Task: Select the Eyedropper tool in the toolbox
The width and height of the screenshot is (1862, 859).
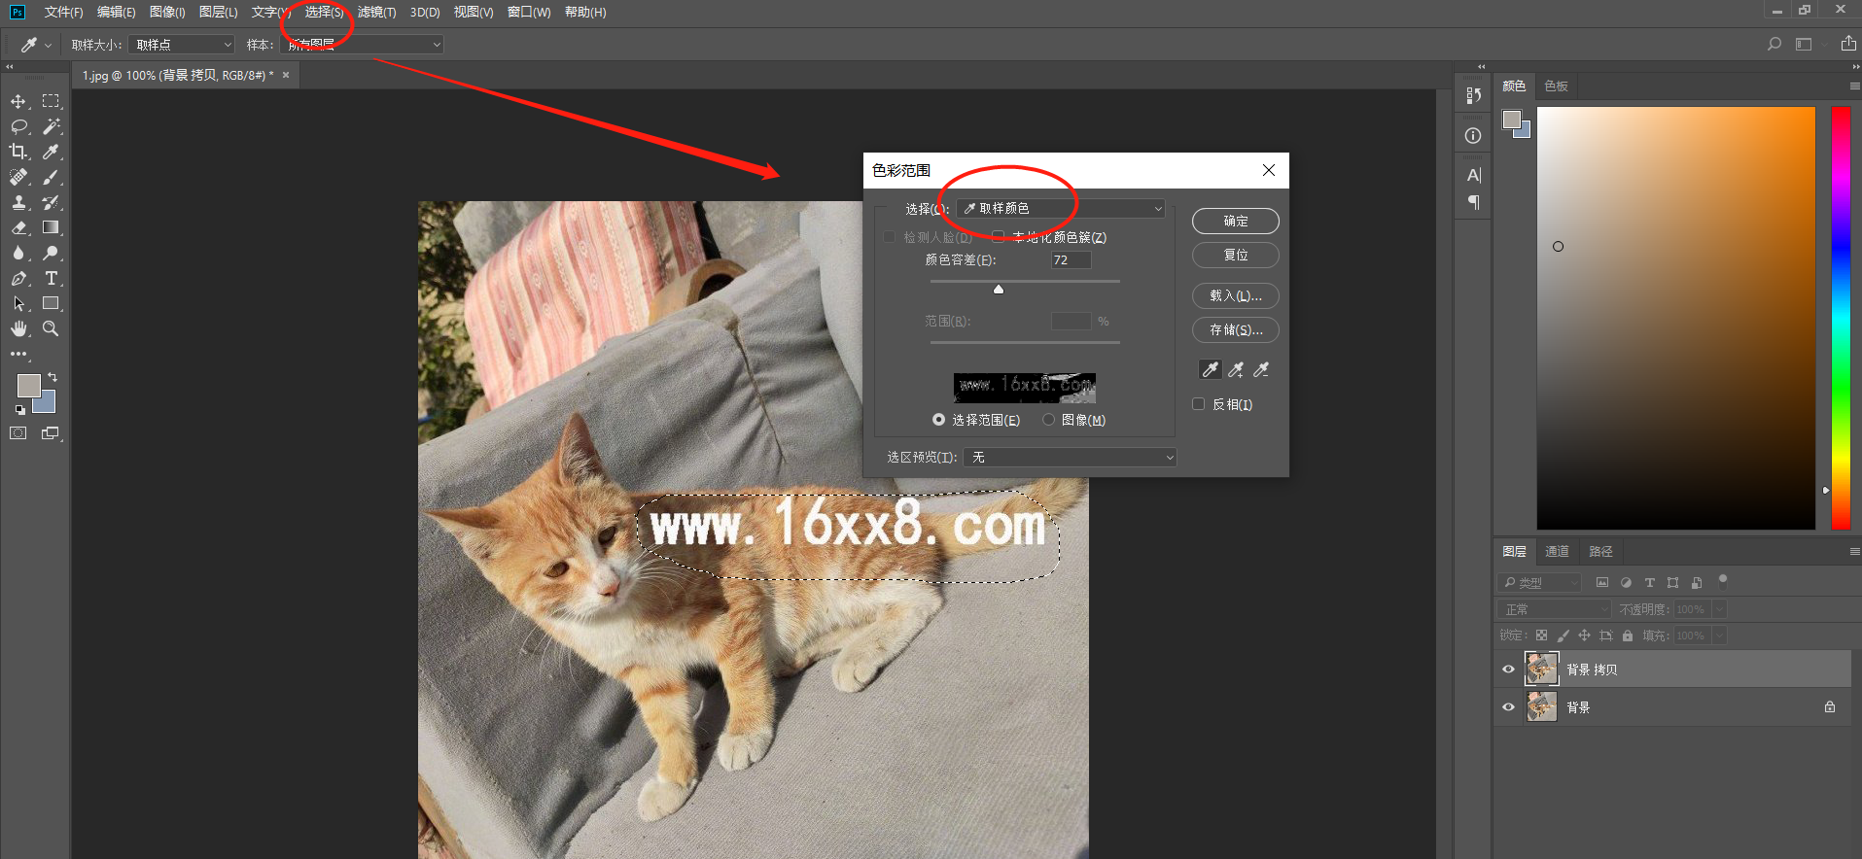Action: point(51,152)
